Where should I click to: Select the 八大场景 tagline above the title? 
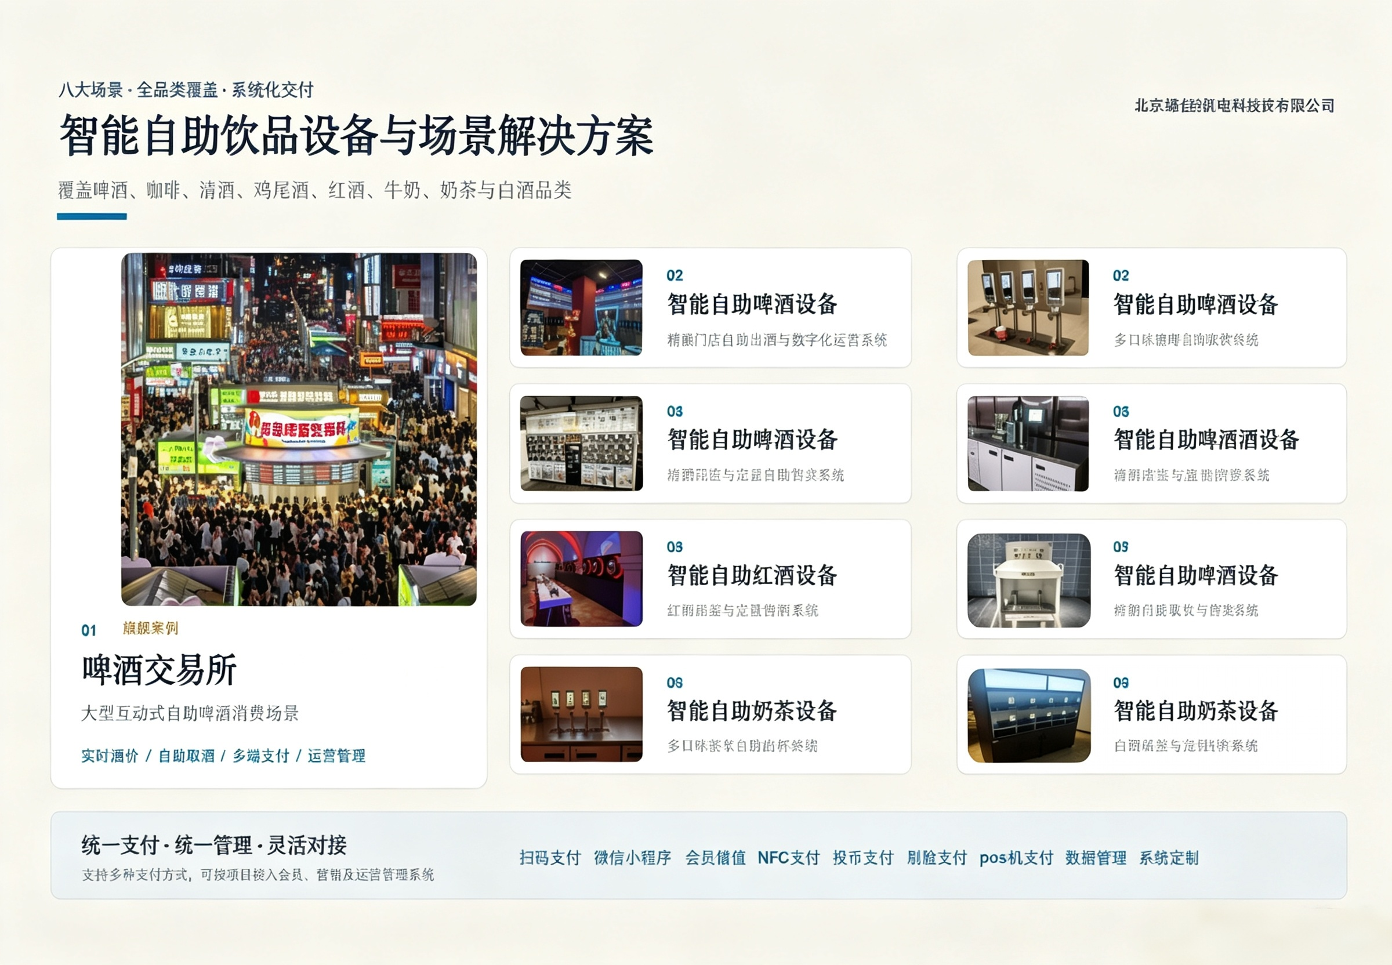click(x=186, y=90)
